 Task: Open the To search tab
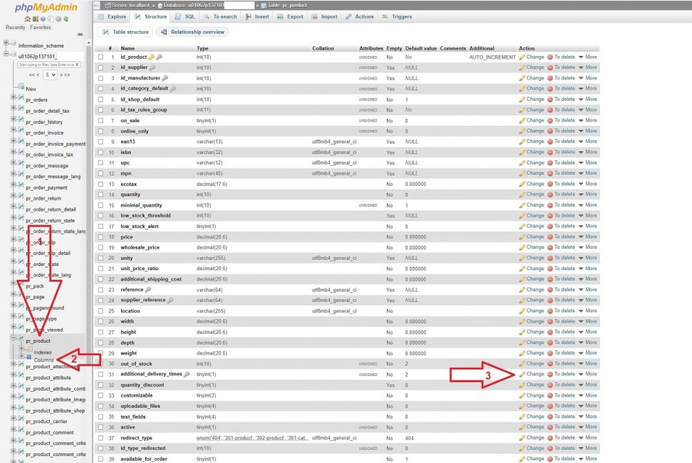tap(220, 17)
